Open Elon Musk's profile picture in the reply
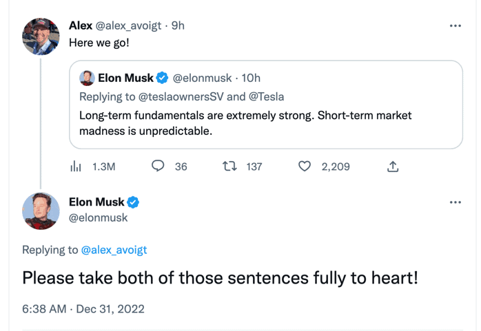 (x=41, y=211)
